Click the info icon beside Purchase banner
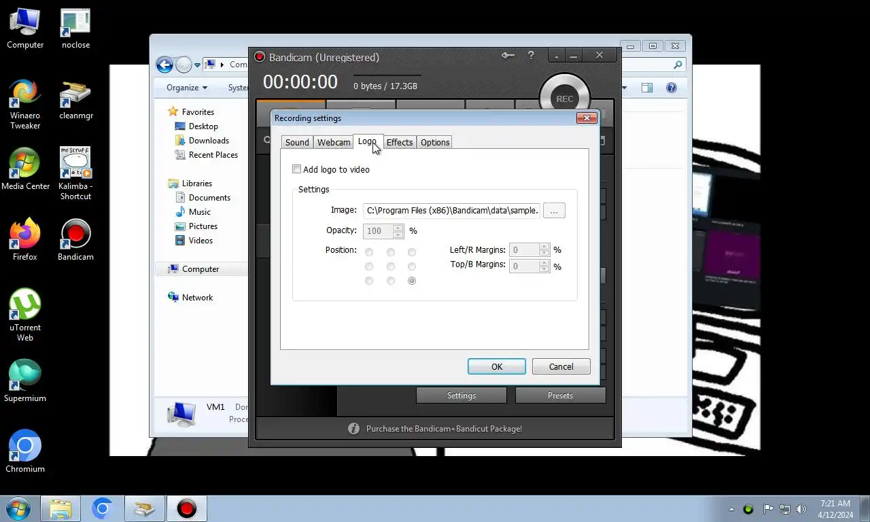This screenshot has height=522, width=870. click(353, 429)
